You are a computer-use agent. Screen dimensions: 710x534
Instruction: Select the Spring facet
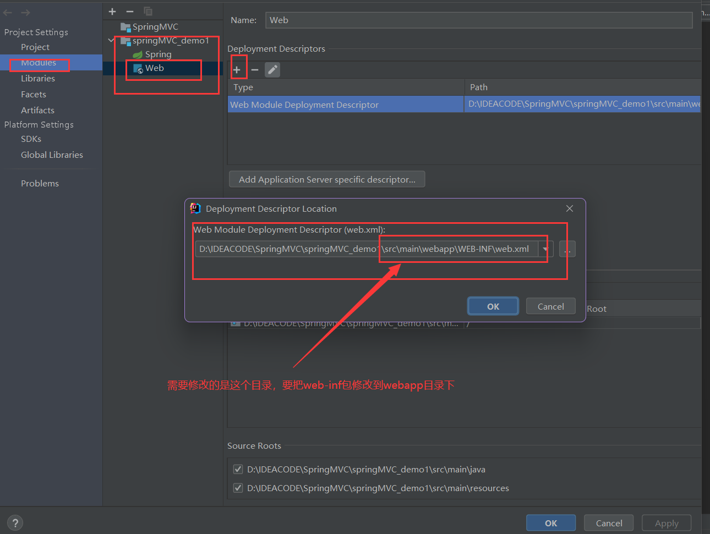pyautogui.click(x=159, y=54)
